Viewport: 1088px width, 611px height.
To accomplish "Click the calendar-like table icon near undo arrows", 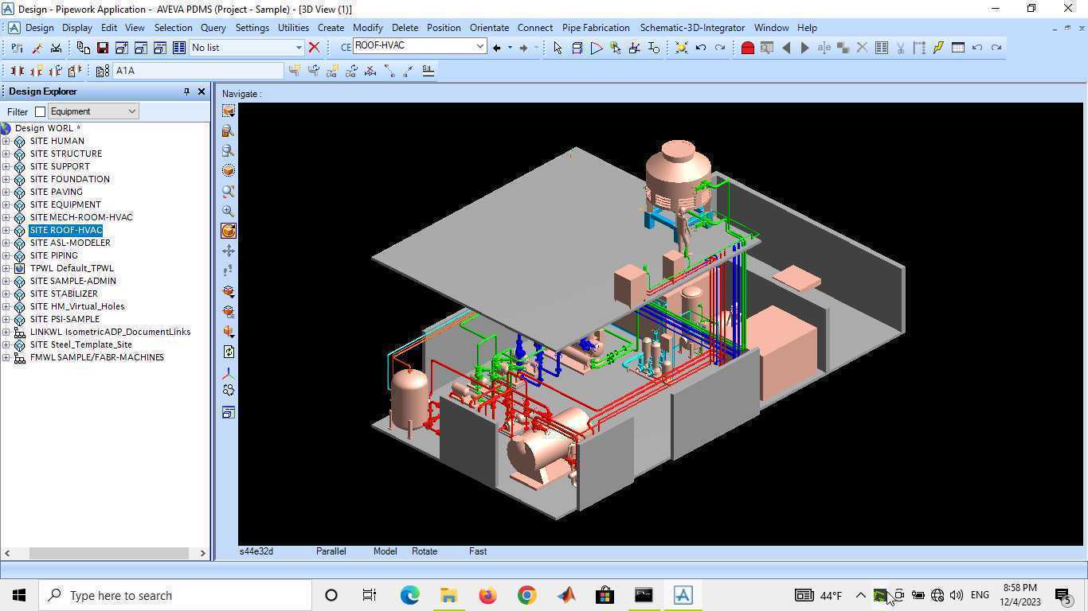I will point(957,48).
